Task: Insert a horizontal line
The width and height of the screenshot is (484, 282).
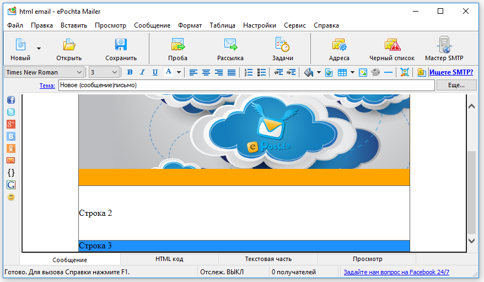Action: click(x=388, y=73)
